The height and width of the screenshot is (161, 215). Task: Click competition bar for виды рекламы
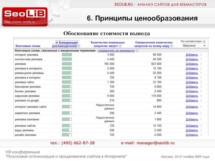click(67, 130)
